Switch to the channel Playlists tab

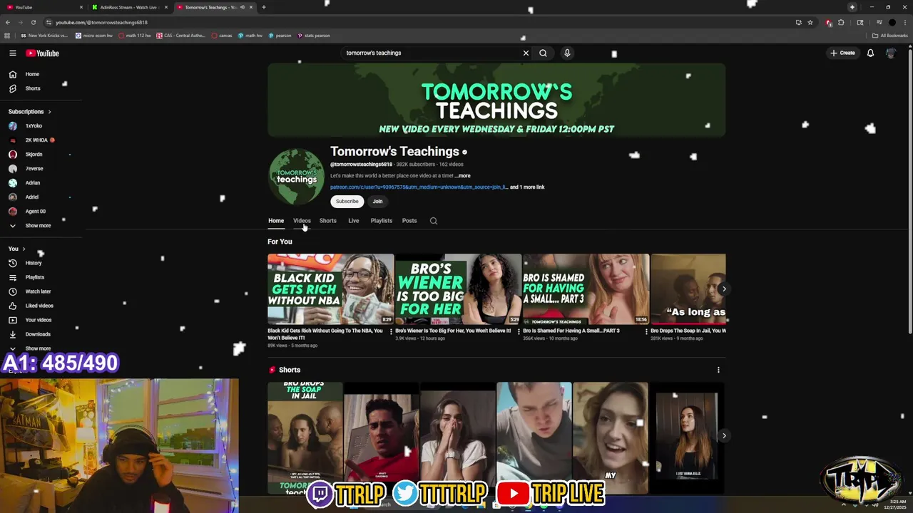pyautogui.click(x=381, y=221)
